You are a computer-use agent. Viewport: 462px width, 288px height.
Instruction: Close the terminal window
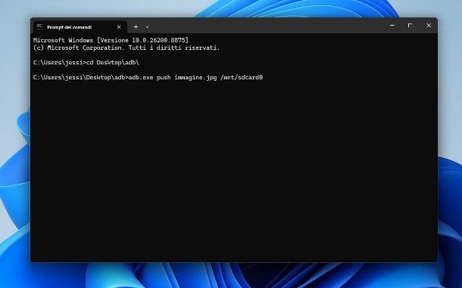pos(429,26)
